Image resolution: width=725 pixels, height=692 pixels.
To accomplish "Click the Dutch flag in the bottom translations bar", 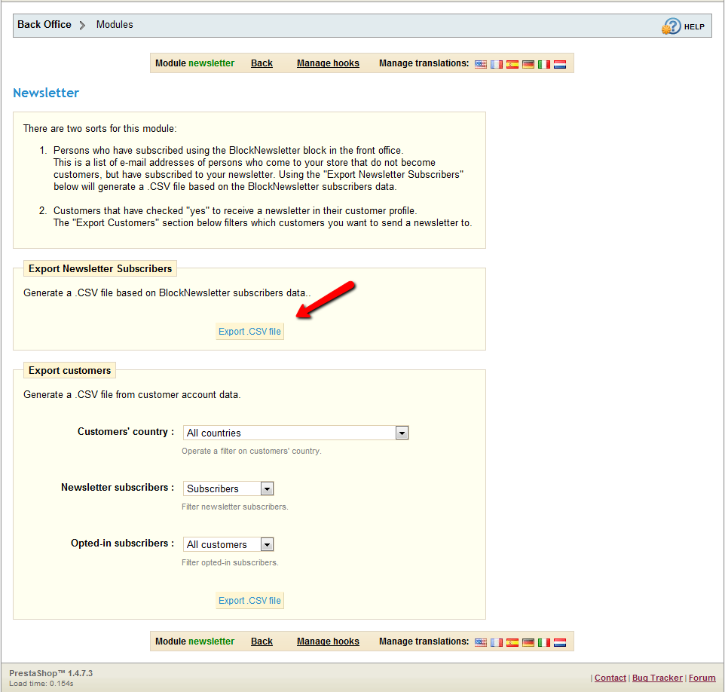I will click(560, 642).
